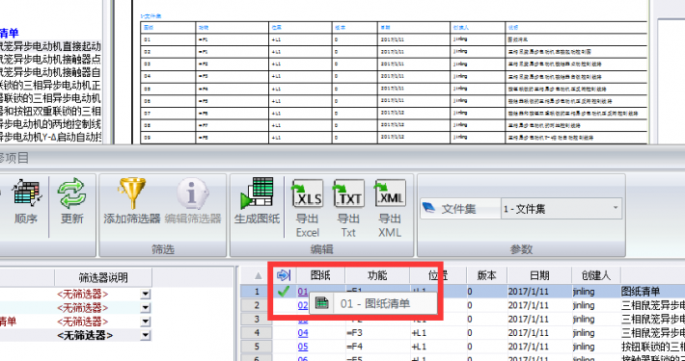This screenshot has width=685, height=361.
Task: Select row header number 3
Action: [258, 320]
